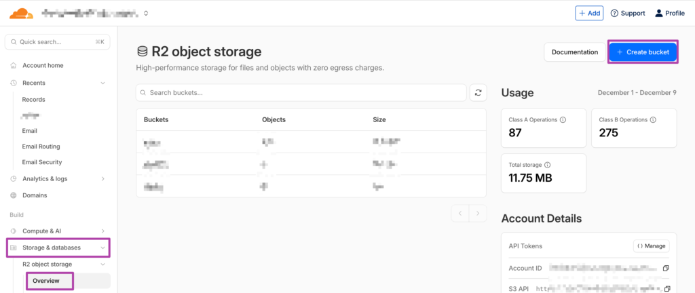Expand Analytics & logs chevron

(103, 179)
